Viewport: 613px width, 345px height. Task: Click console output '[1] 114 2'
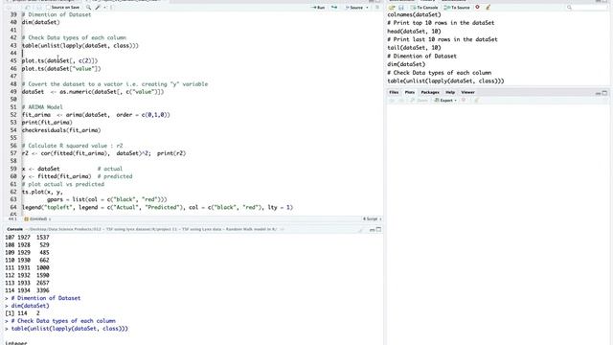point(22,313)
